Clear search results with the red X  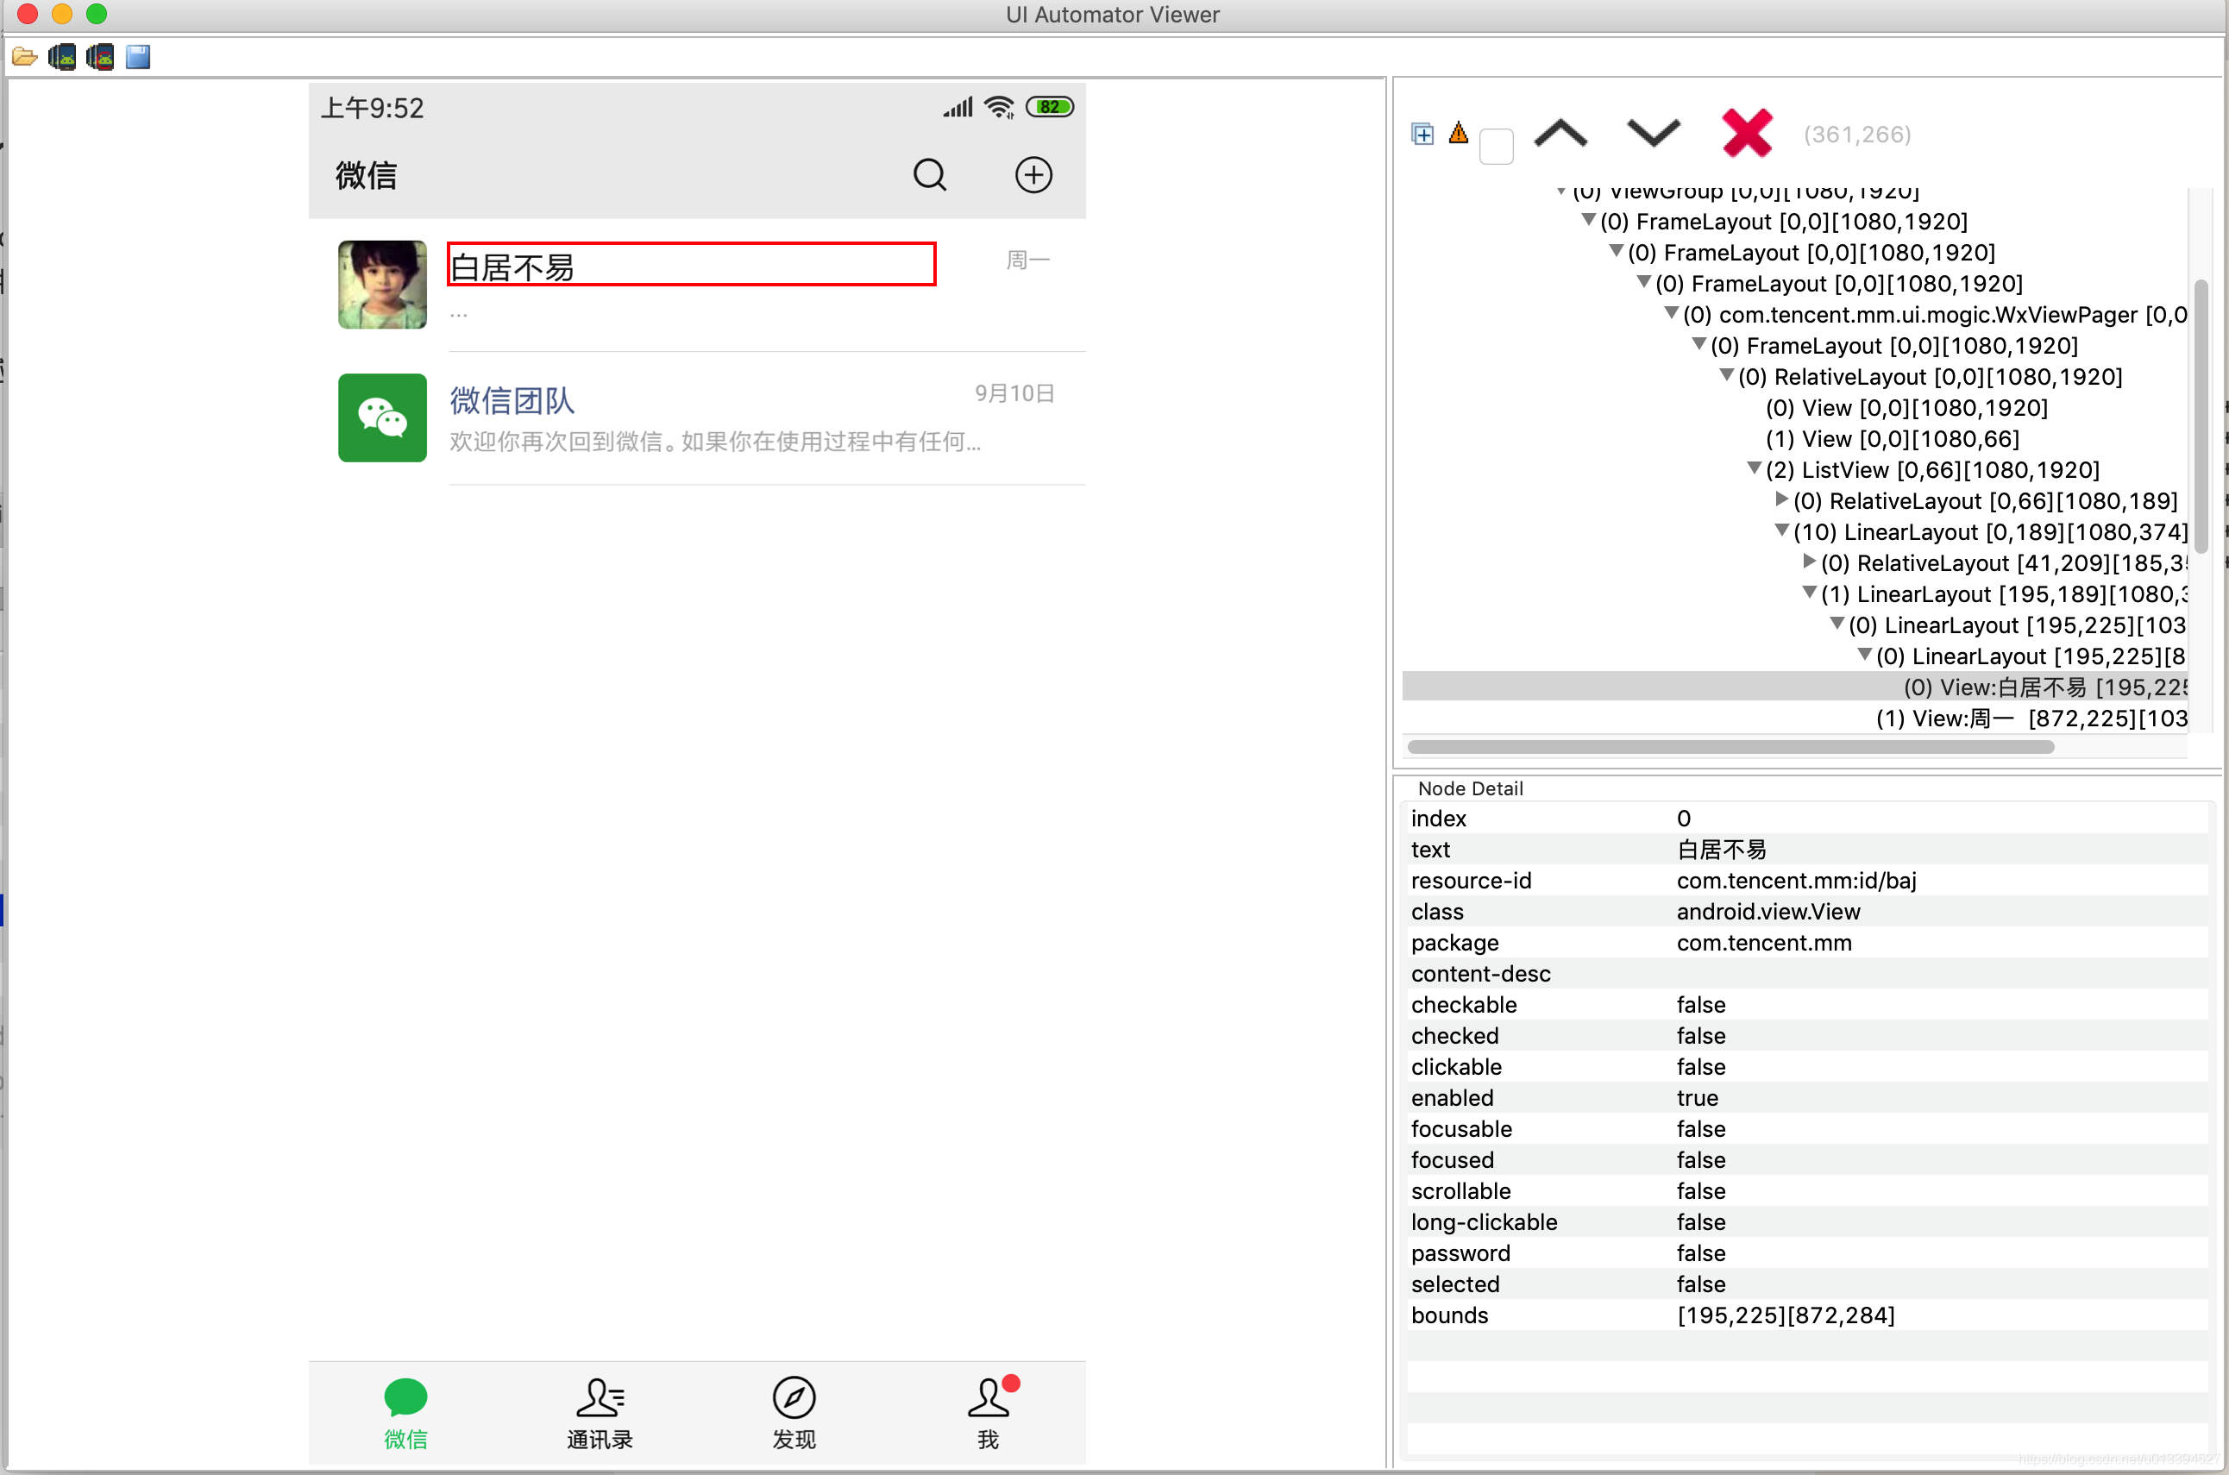point(1747,133)
